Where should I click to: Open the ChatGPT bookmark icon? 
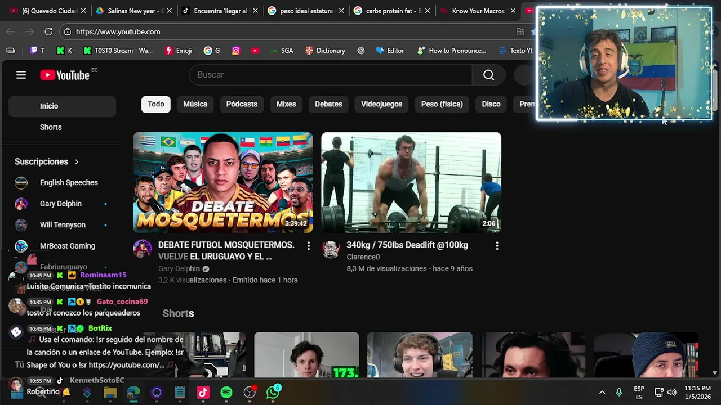point(360,50)
